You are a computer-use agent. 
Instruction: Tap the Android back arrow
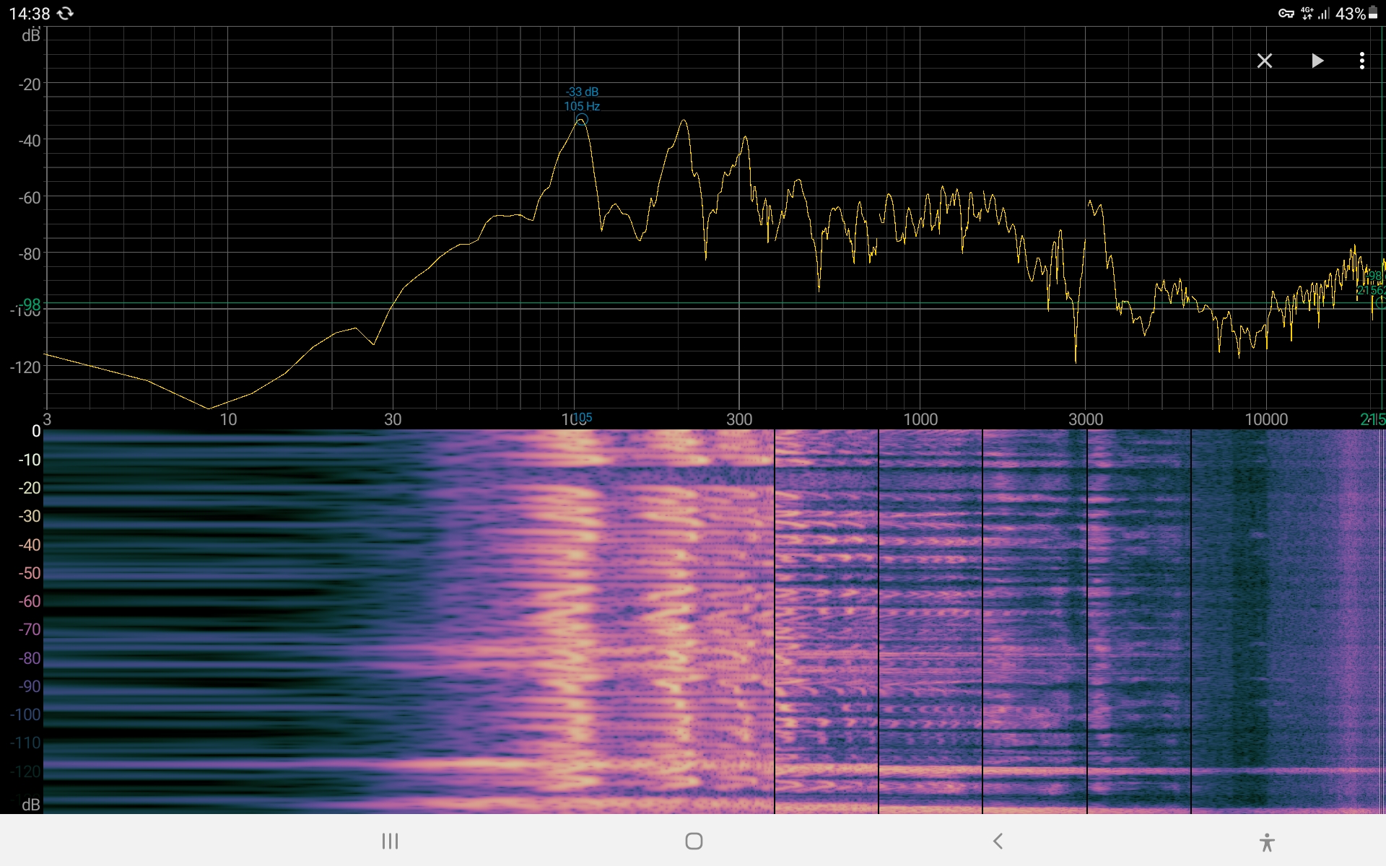(x=998, y=841)
